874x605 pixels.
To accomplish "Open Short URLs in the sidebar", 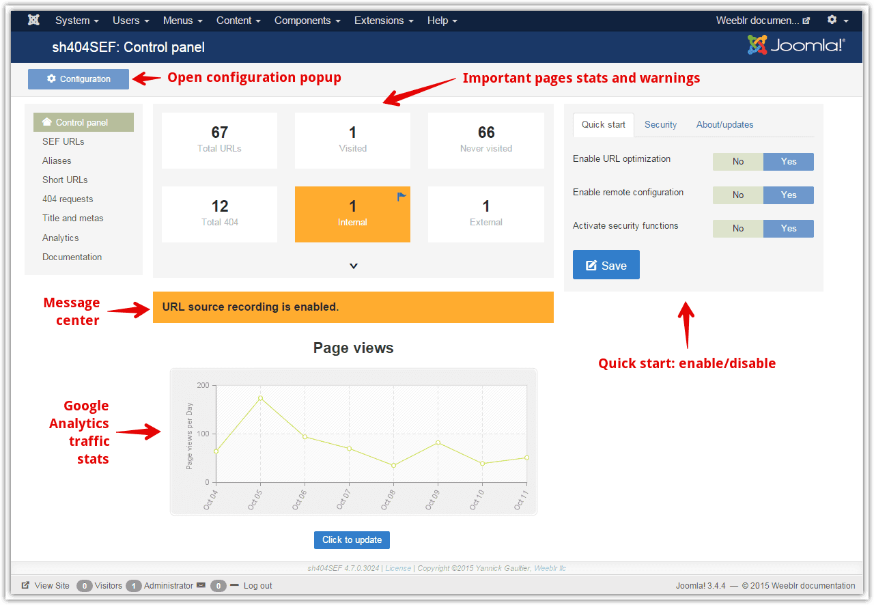I will click(65, 180).
